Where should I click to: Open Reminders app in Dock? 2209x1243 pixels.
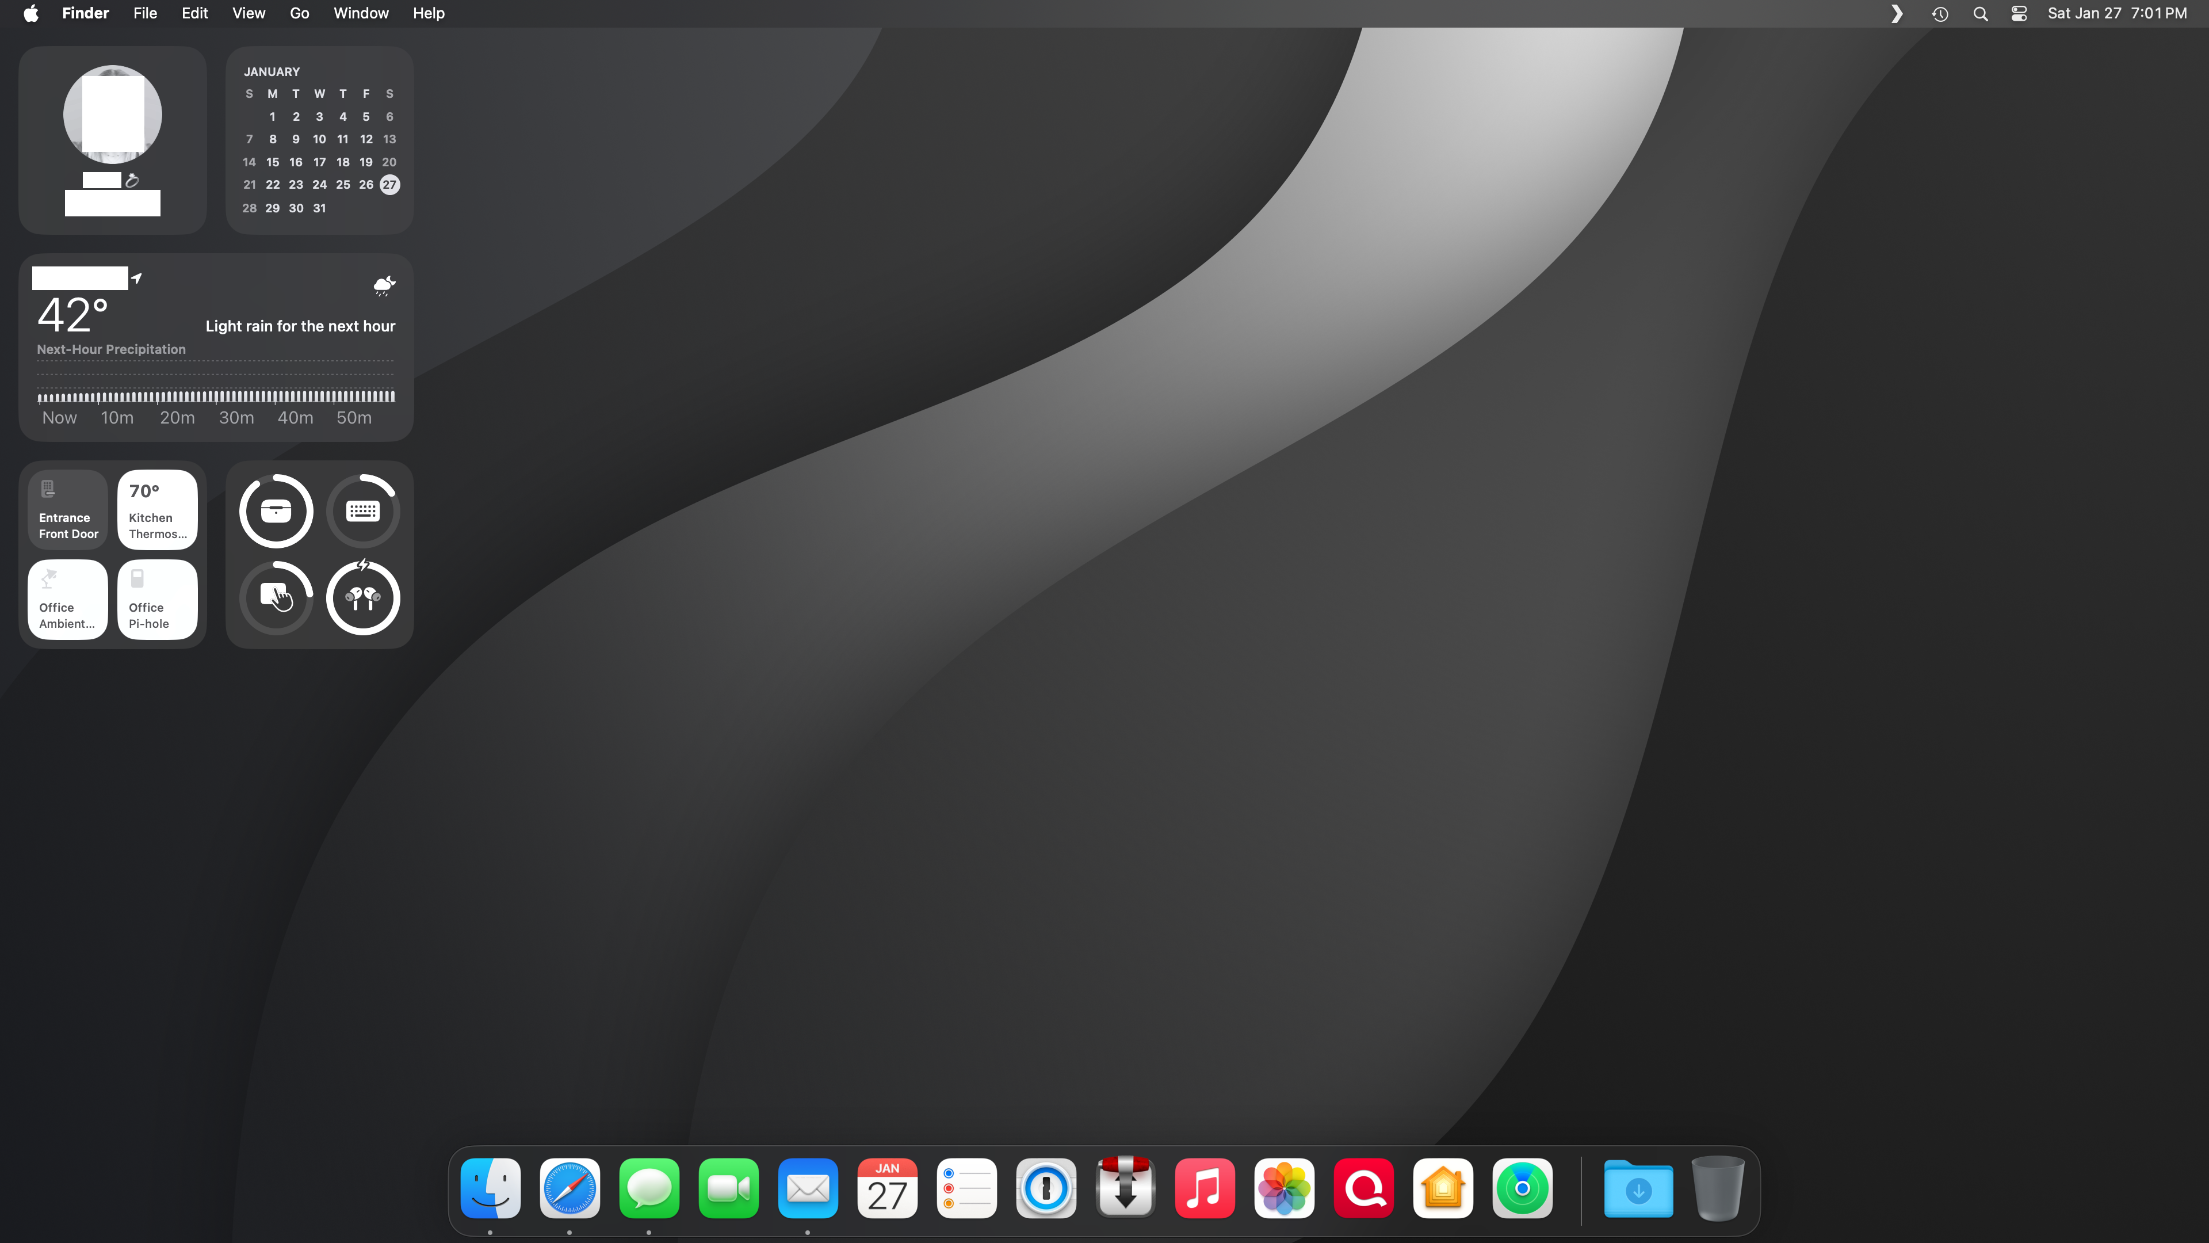(966, 1188)
